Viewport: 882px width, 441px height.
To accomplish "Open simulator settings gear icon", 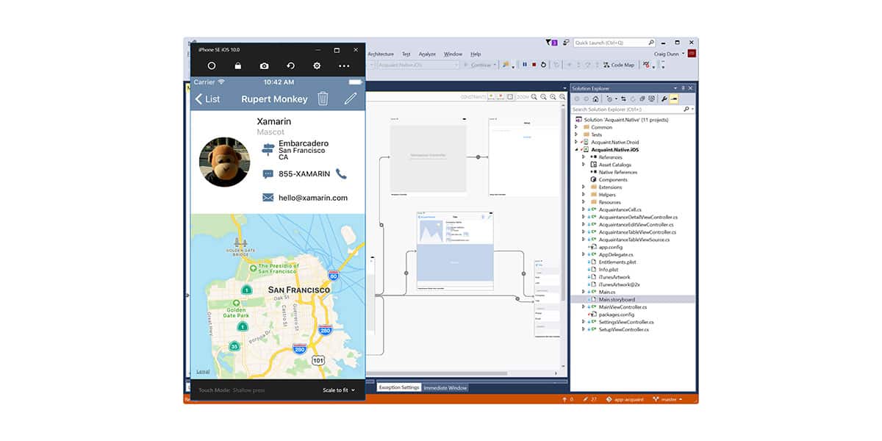I will click(x=317, y=65).
